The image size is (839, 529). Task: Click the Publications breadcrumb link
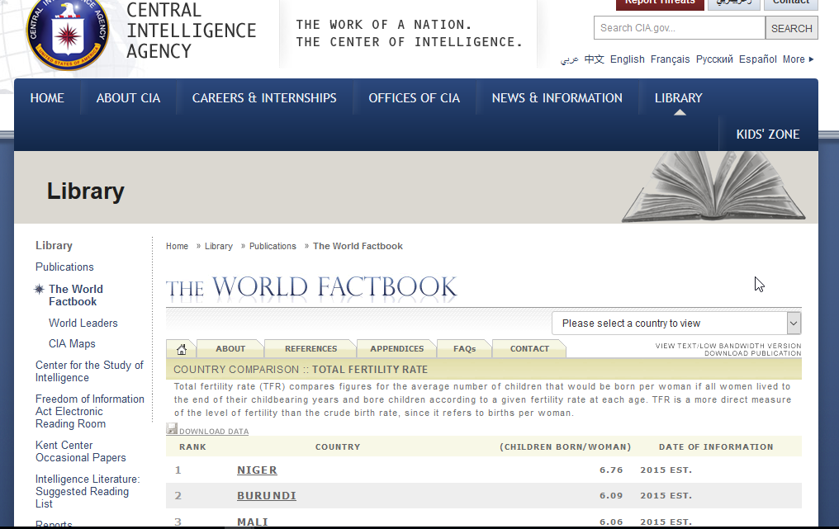point(273,246)
